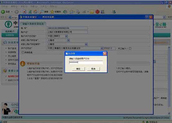Click the 重要公告 header icon
Image resolution: width=172 pixels, height=123 pixels.
(x=5, y=71)
